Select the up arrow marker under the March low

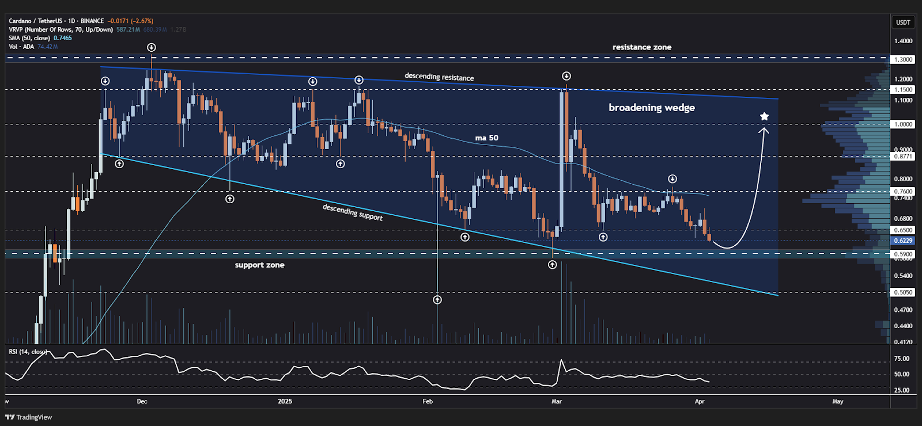tap(552, 265)
